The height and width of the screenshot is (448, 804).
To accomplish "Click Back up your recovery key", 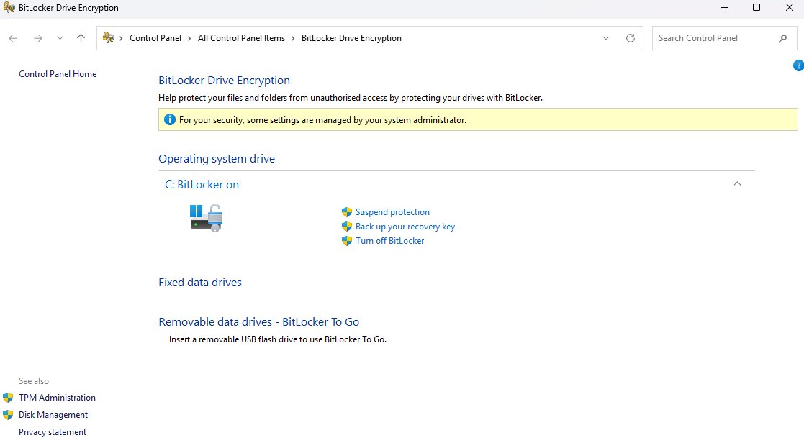I will pos(405,227).
